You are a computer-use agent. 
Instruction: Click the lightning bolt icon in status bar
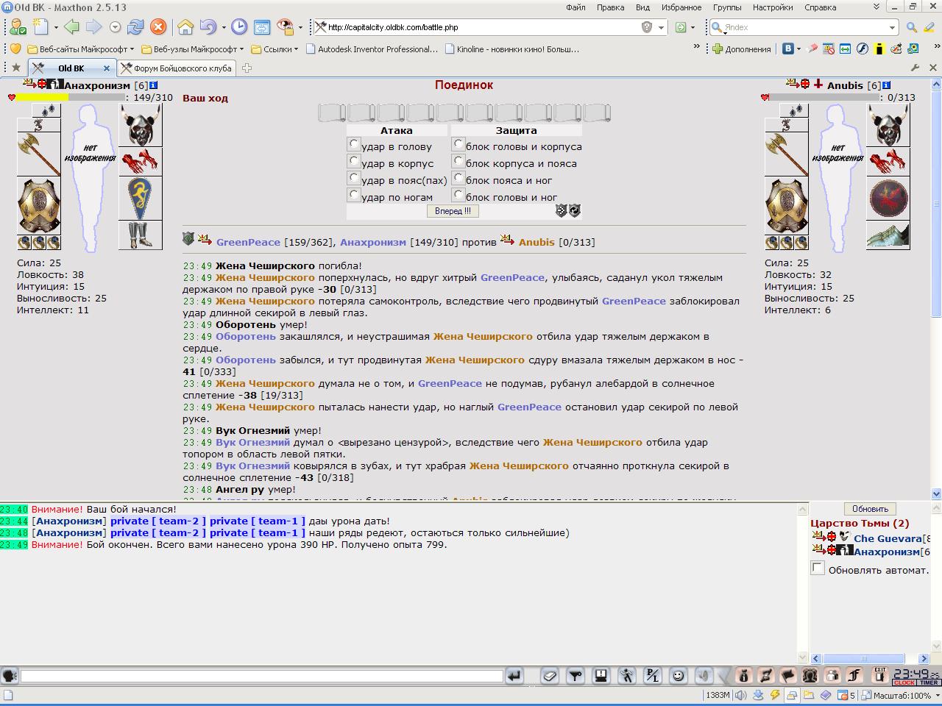(x=775, y=695)
